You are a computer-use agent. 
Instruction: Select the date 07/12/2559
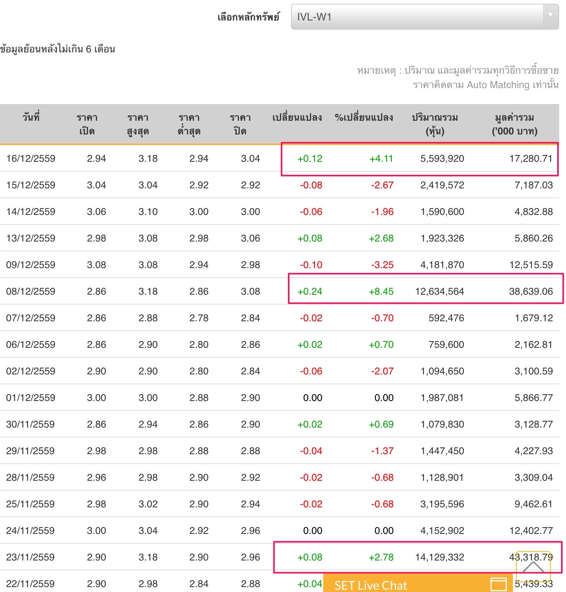click(31, 318)
